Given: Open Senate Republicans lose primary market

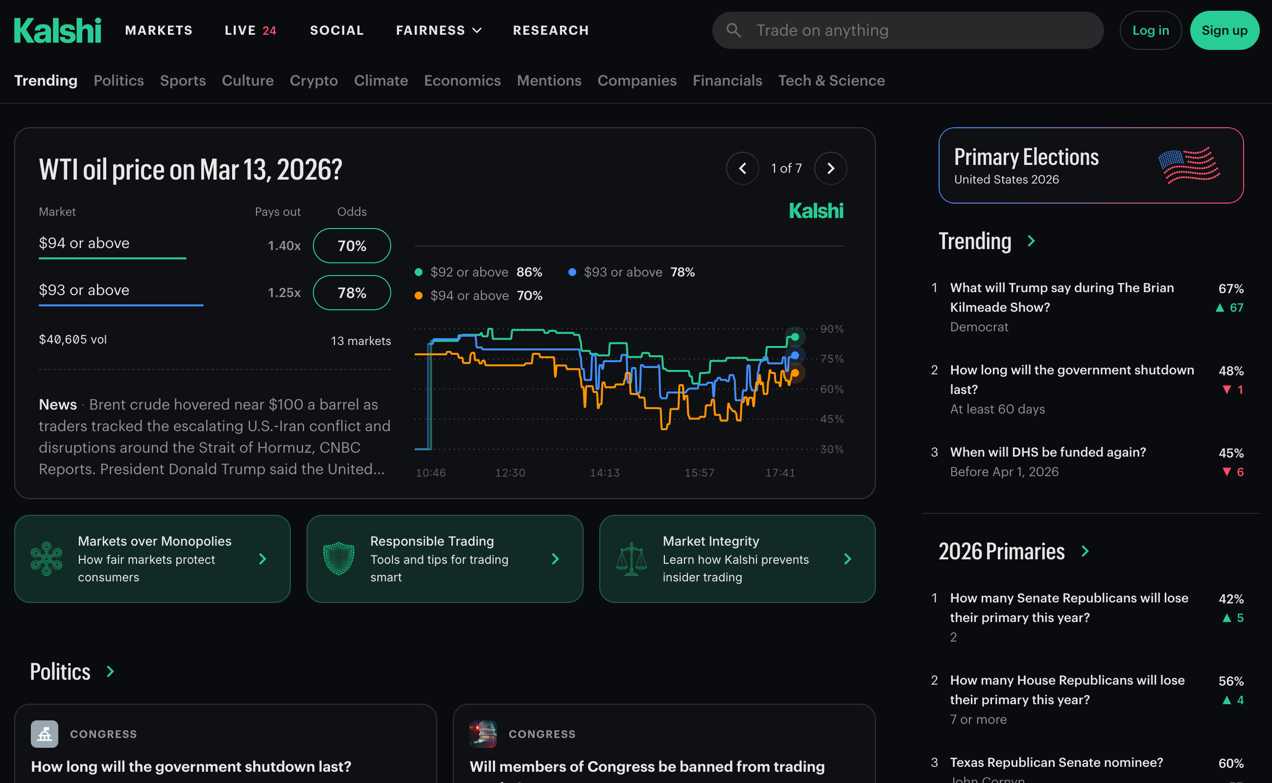Looking at the screenshot, I should pos(1087,617).
